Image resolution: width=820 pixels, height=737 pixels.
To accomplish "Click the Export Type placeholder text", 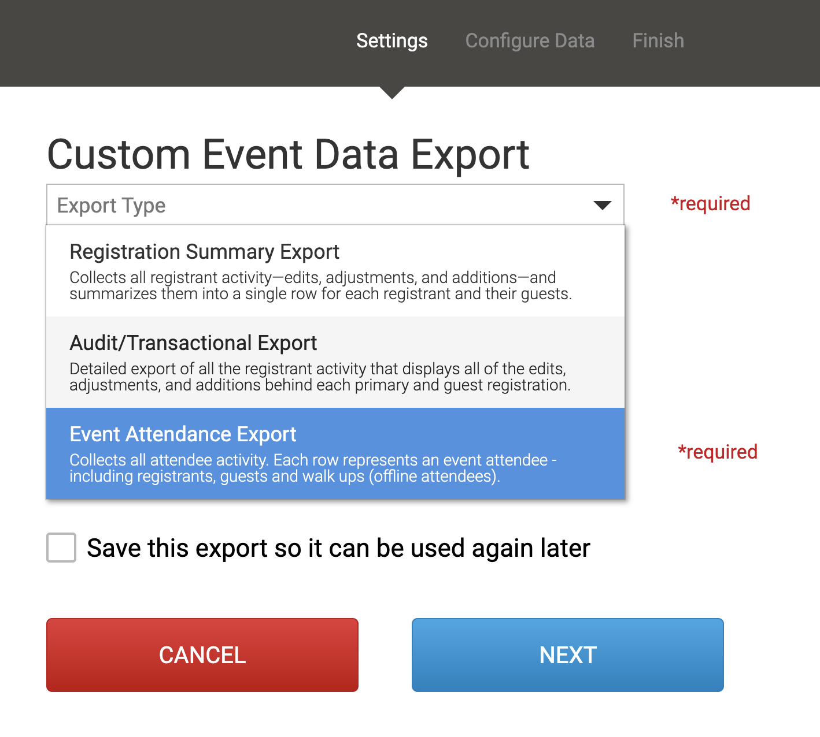I will coord(112,206).
